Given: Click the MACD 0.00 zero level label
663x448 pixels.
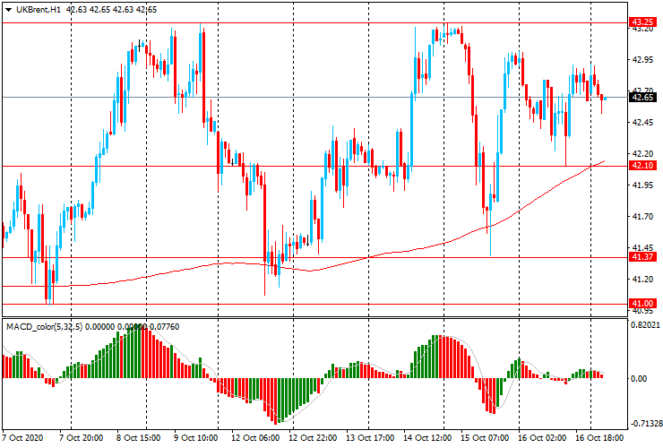Looking at the screenshot, I should [x=640, y=378].
